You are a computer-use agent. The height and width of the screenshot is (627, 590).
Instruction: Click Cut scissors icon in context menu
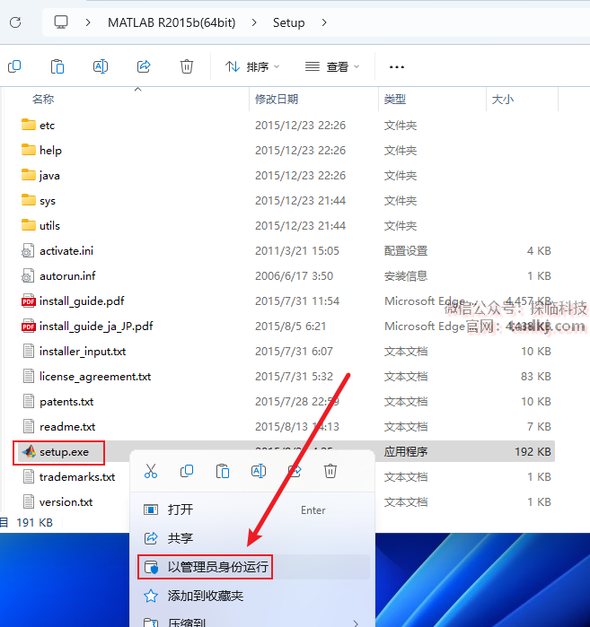pos(151,471)
